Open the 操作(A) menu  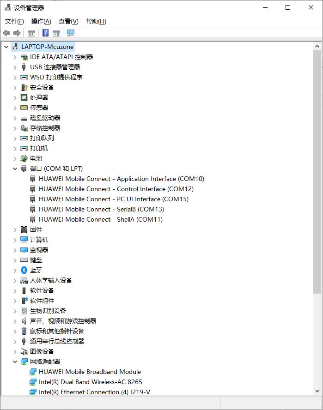[x=41, y=21]
